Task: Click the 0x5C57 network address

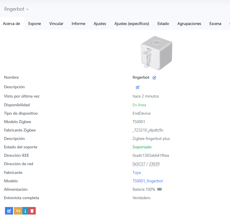Action: pos(139,164)
